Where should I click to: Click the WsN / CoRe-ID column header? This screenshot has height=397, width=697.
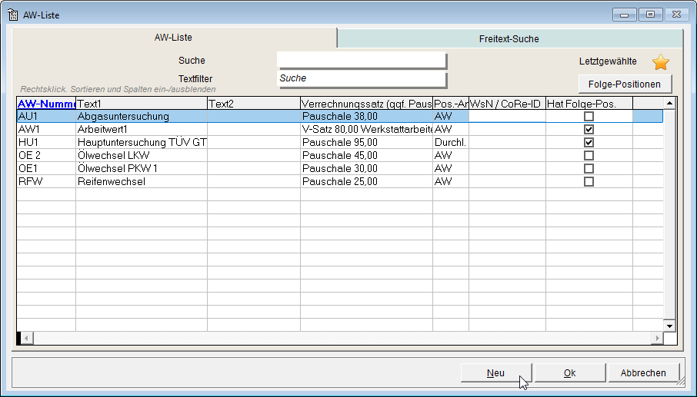[507, 104]
